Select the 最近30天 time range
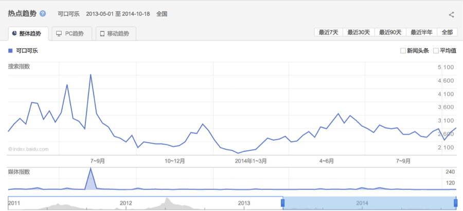 (359, 32)
